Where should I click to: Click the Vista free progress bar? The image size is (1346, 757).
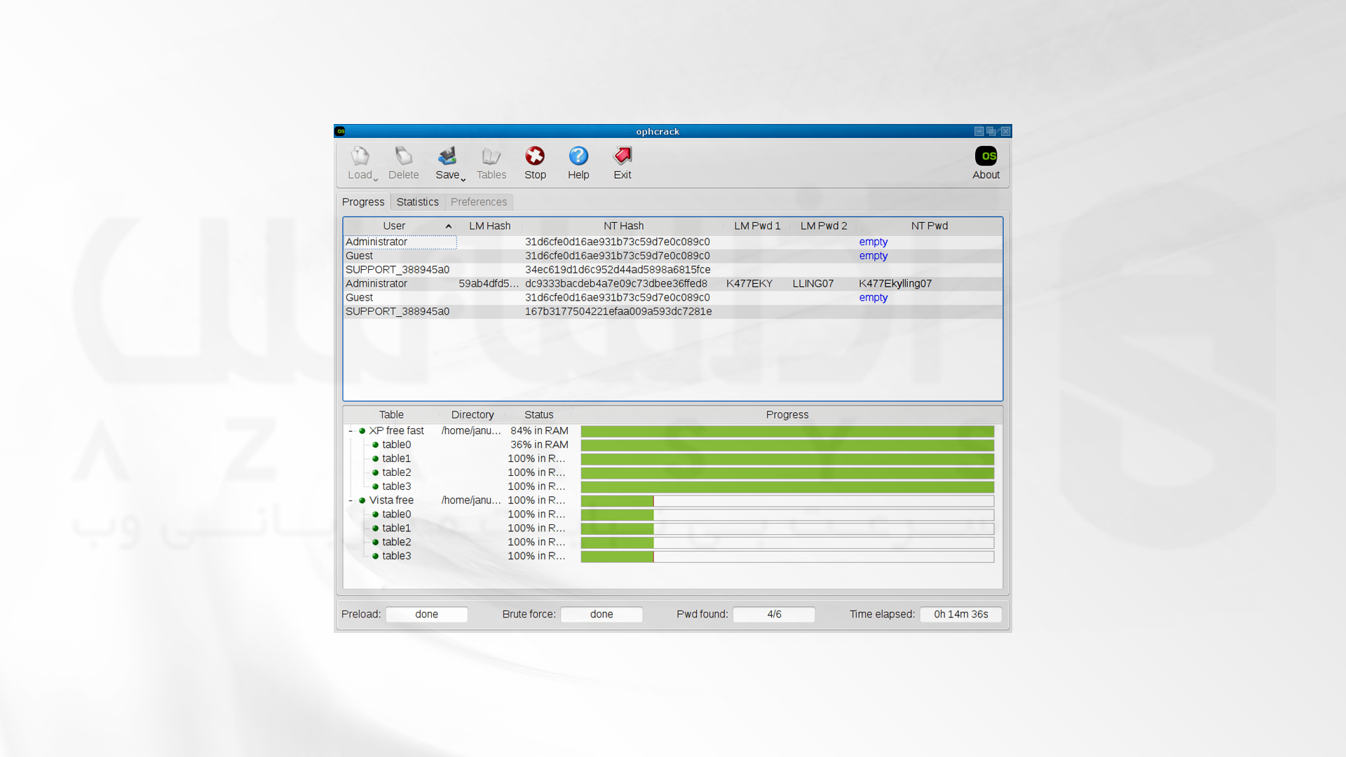pos(787,500)
